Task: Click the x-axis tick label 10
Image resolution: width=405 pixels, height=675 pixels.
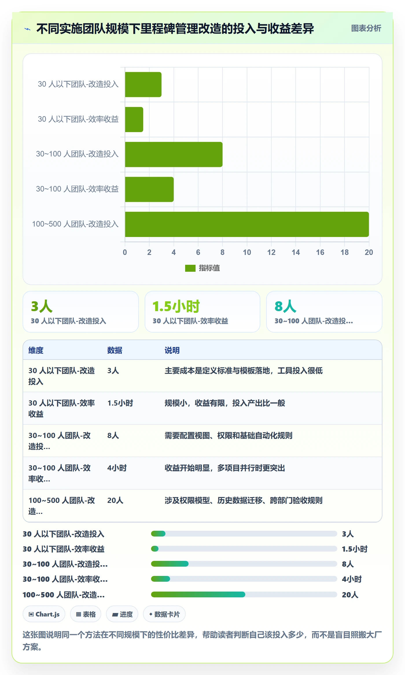Action: click(247, 252)
